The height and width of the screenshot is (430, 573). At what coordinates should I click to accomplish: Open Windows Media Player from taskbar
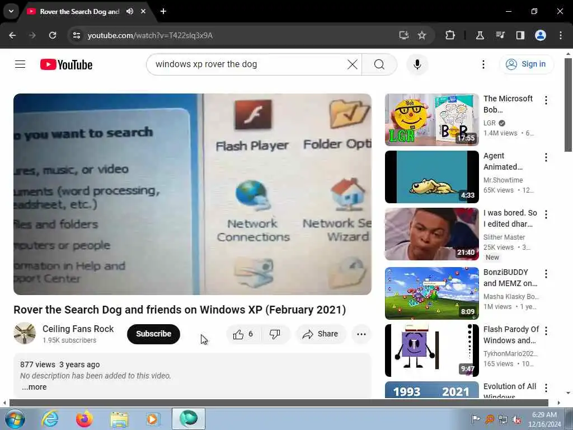pos(153,419)
